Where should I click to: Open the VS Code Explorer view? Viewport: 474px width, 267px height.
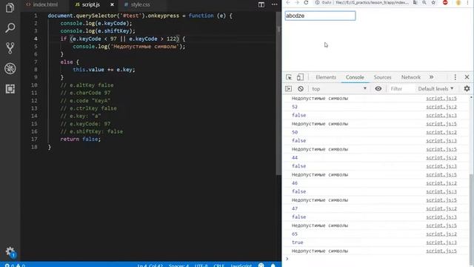(x=10, y=7)
